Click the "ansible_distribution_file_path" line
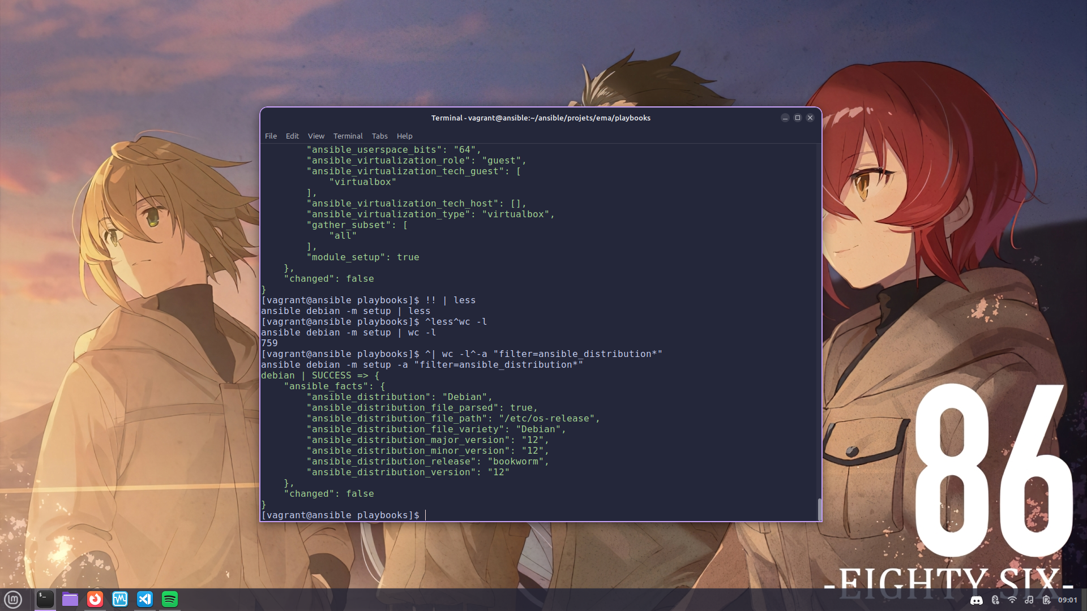 click(x=453, y=418)
